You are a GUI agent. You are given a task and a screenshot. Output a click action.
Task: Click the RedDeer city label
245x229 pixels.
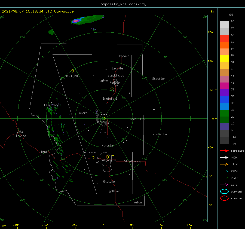tap(115, 83)
